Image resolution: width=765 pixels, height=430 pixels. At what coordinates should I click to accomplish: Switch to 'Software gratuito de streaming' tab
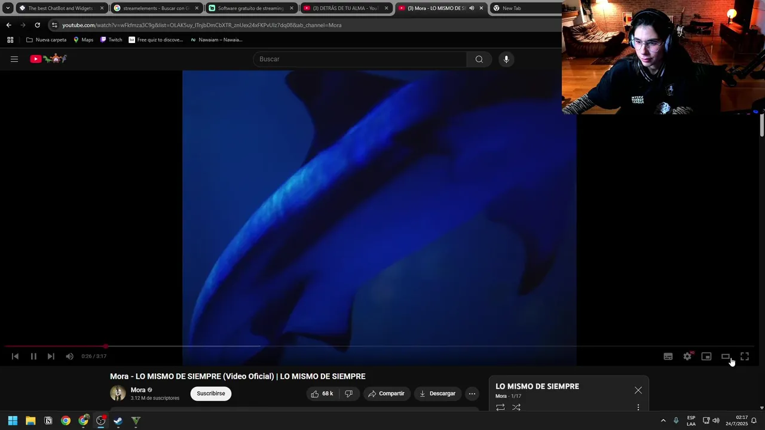[x=251, y=8]
